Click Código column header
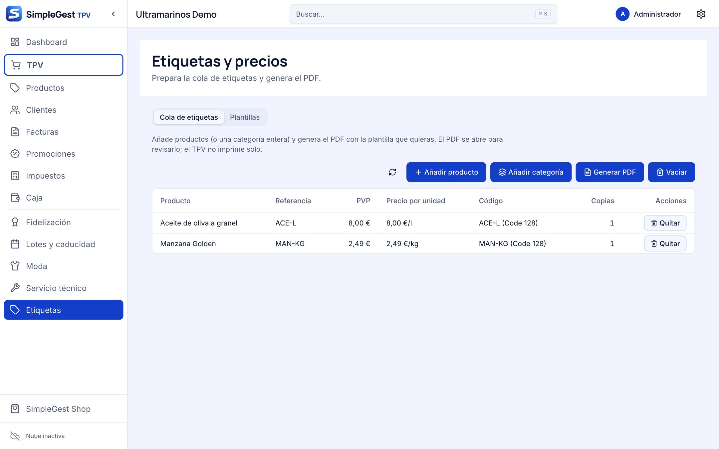This screenshot has width=719, height=449. [491, 201]
